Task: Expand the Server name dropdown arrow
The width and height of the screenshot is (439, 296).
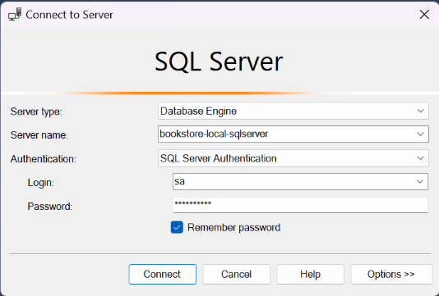Action: pos(420,134)
